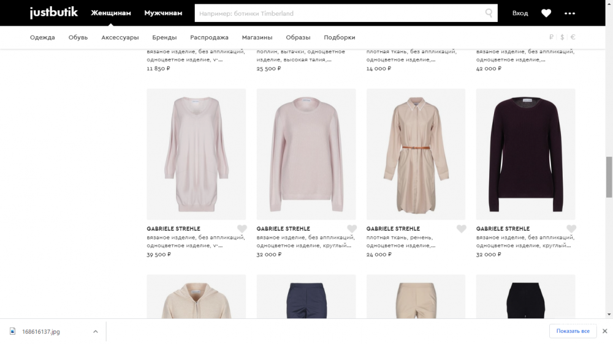Click description 'плотная ткань, ремень'

(x=399, y=237)
